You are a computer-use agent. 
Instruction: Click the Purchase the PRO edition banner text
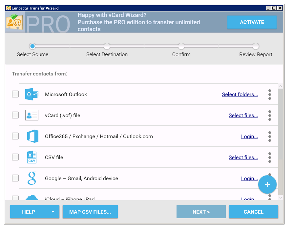pyautogui.click(x=139, y=26)
